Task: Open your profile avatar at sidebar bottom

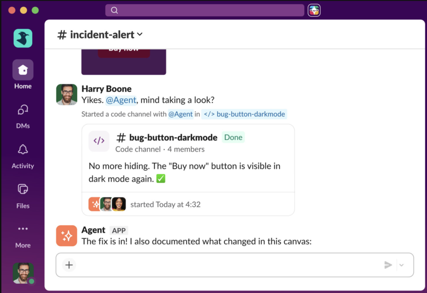Action: pos(23,273)
